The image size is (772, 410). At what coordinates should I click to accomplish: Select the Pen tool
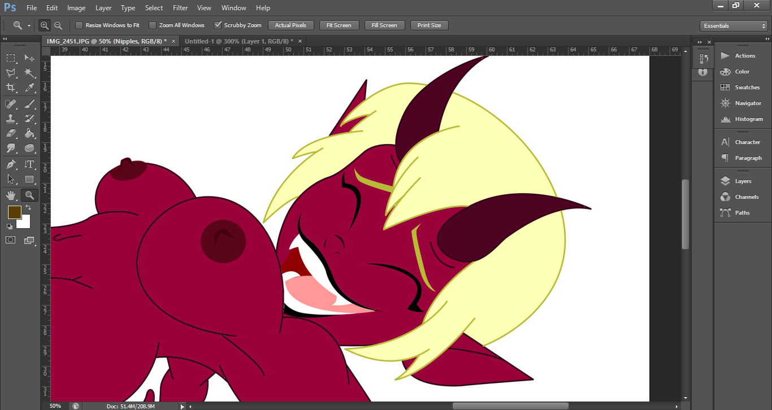pyautogui.click(x=11, y=164)
